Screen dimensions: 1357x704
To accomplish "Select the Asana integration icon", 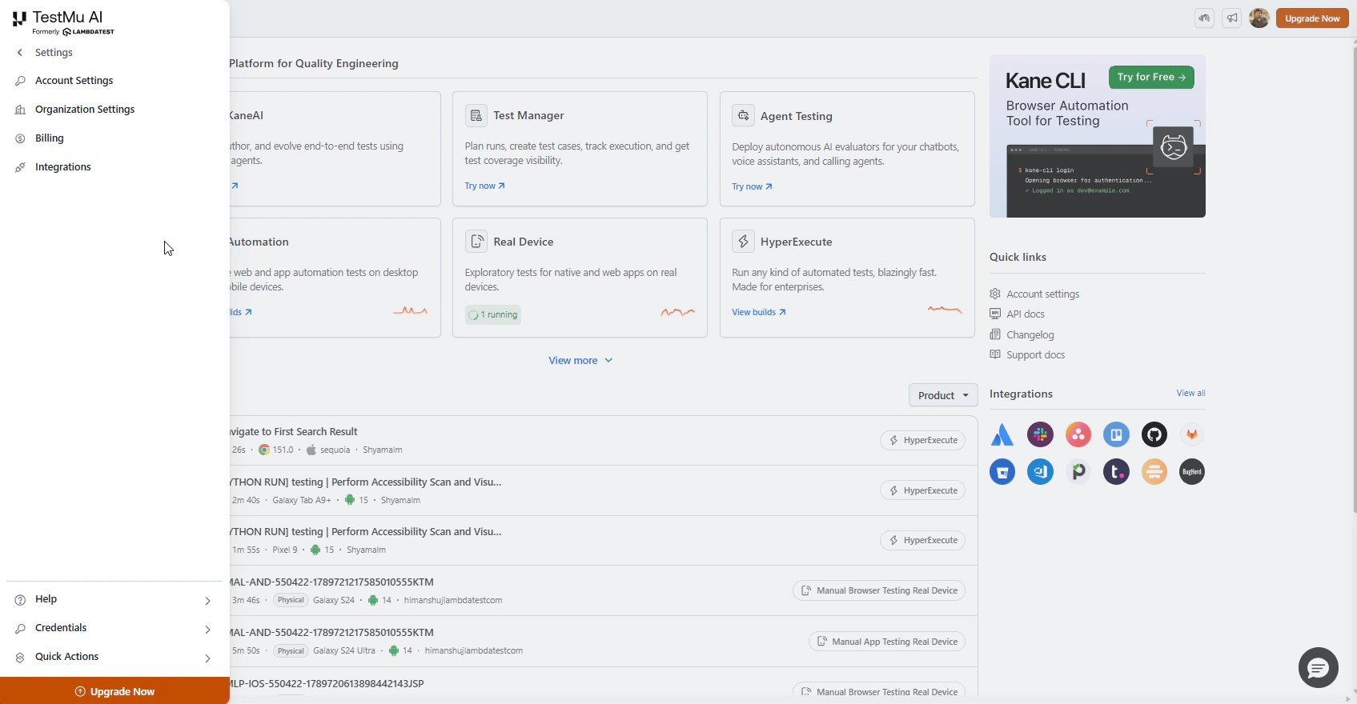I will coord(1078,434).
